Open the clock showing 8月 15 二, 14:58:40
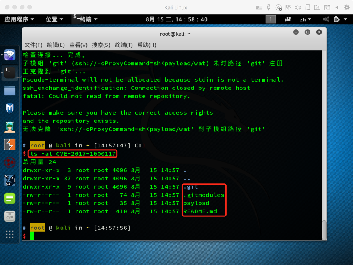 point(176,19)
